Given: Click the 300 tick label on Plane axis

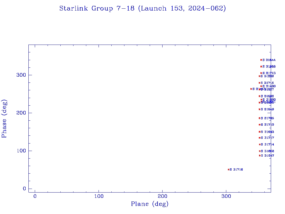Looking at the screenshot, I should [226, 196].
